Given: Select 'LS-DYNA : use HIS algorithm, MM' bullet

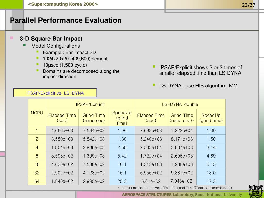Looking at the screenshot, I should (x=199, y=86).
